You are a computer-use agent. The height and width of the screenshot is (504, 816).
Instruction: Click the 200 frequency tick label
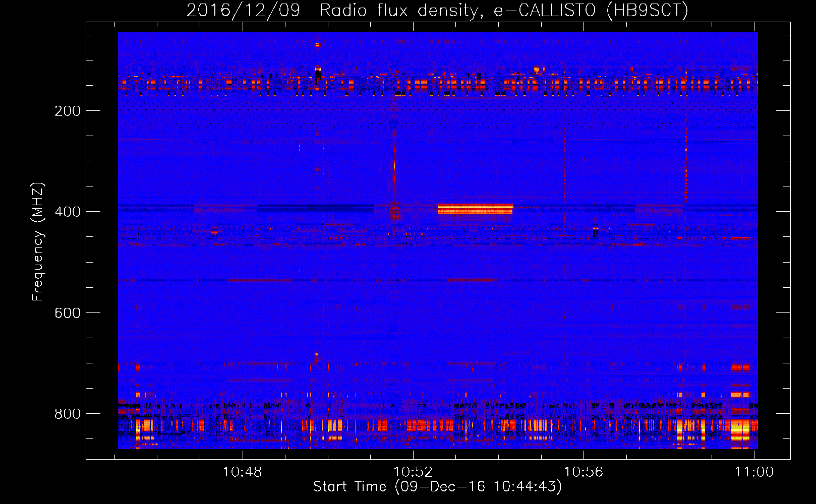point(68,111)
